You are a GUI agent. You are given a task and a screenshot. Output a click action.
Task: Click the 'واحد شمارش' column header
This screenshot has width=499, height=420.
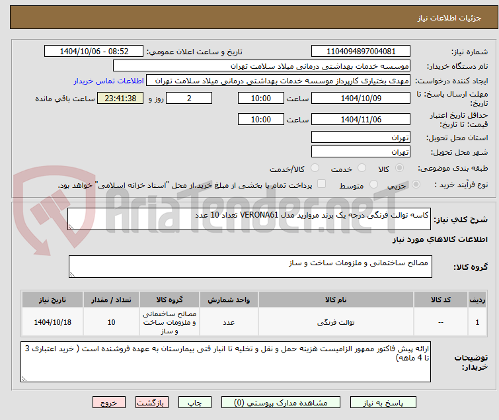[x=229, y=300]
